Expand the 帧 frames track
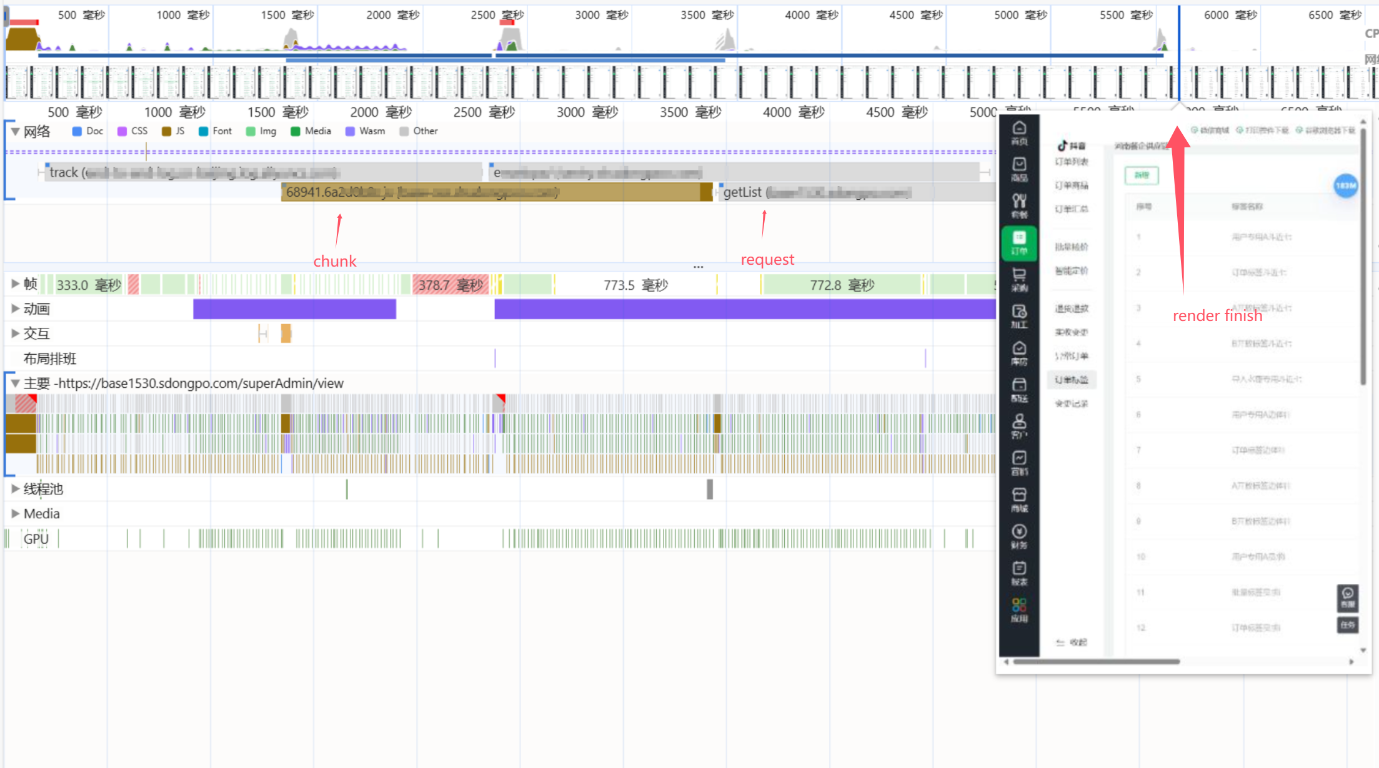 (15, 284)
